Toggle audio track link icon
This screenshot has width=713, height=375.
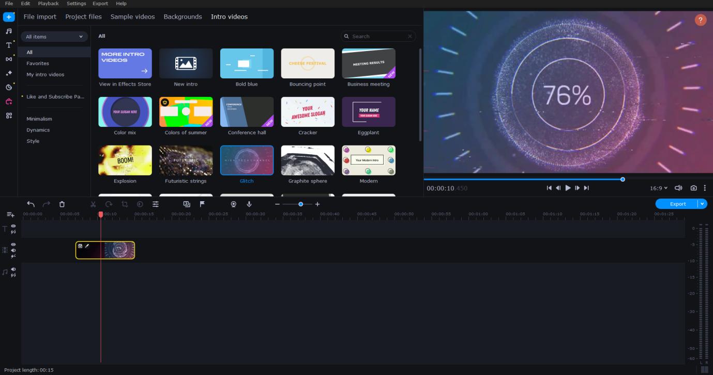pyautogui.click(x=13, y=275)
